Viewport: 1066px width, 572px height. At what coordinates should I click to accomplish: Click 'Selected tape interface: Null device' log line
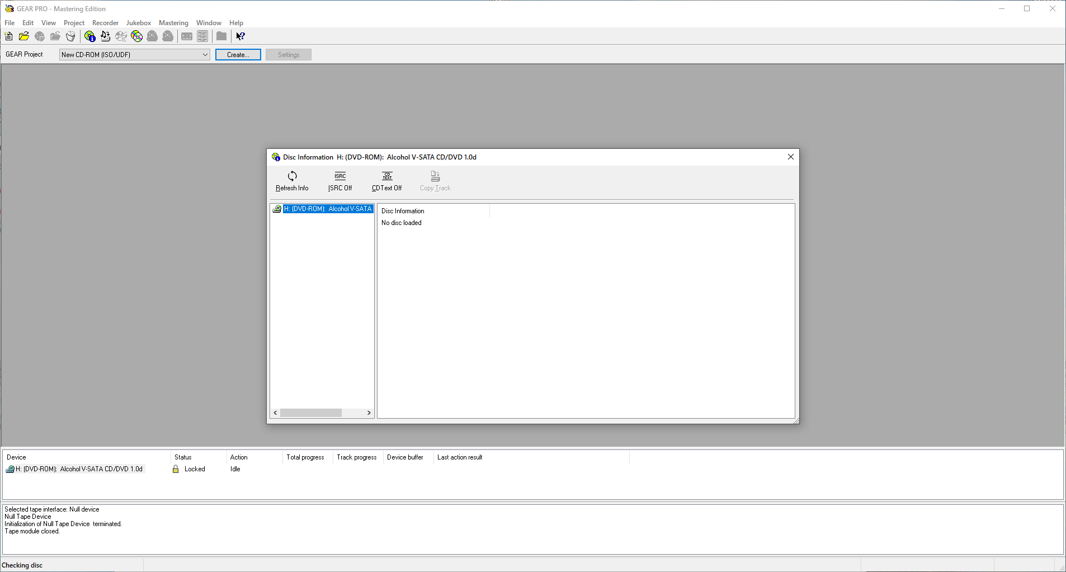click(52, 509)
